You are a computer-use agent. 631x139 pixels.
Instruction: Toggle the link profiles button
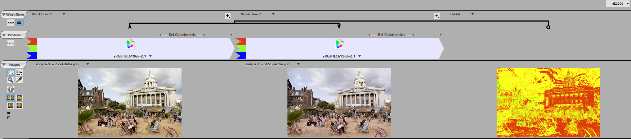pos(10,43)
